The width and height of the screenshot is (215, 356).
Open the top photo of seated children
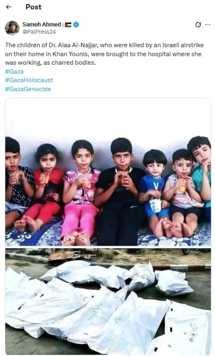(x=108, y=172)
